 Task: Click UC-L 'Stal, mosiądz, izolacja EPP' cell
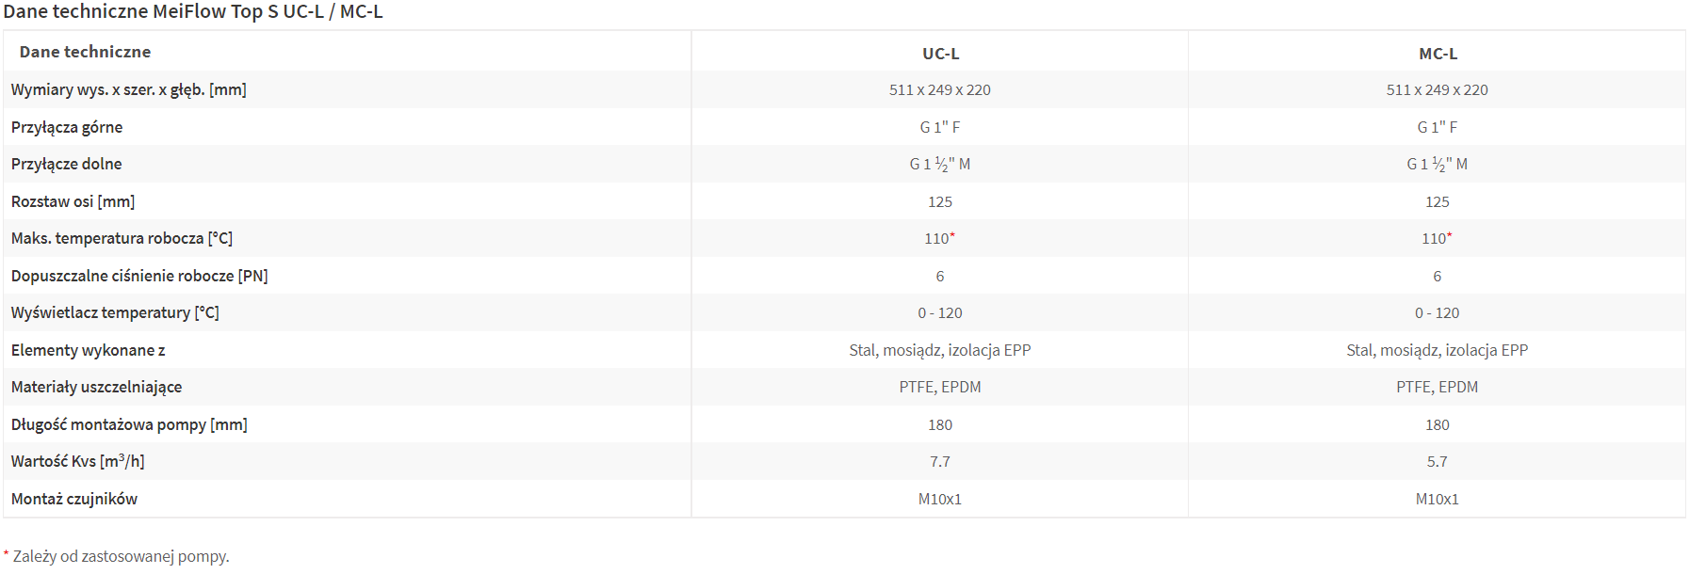tap(940, 350)
